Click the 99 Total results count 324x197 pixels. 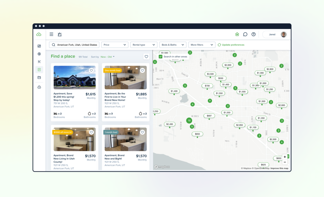[83, 57]
